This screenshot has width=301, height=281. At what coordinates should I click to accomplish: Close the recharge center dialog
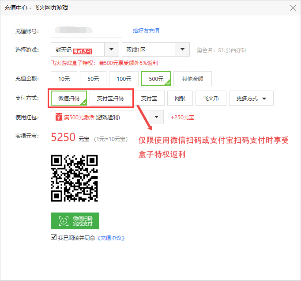[x=293, y=8]
